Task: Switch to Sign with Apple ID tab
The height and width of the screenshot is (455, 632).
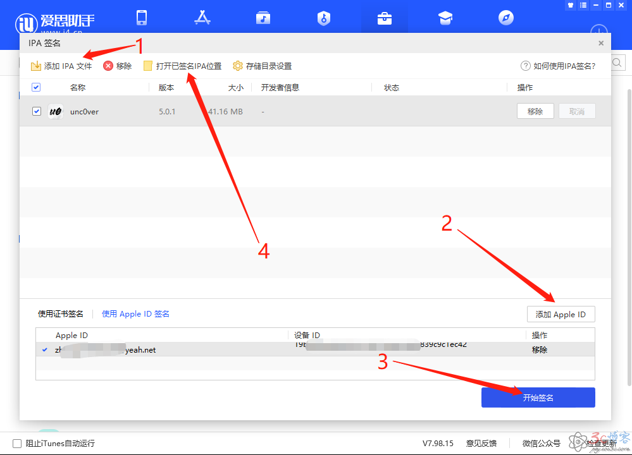Action: [135, 313]
